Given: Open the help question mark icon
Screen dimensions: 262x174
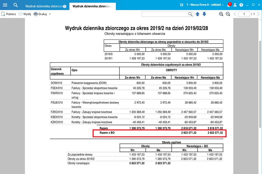Looking at the screenshot, I should coord(241,5).
